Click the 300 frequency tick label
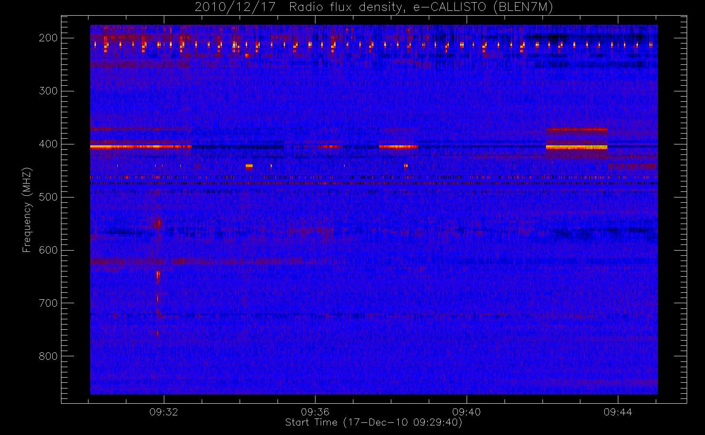This screenshot has width=705, height=435. coord(48,91)
